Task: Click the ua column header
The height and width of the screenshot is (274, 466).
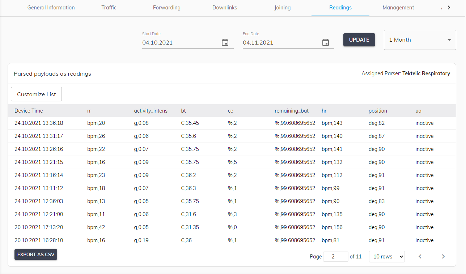Action: point(418,111)
